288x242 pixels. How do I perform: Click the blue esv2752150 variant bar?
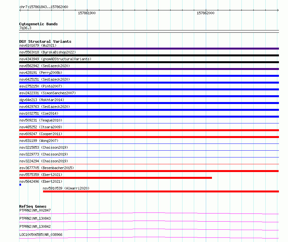(x=149, y=89)
